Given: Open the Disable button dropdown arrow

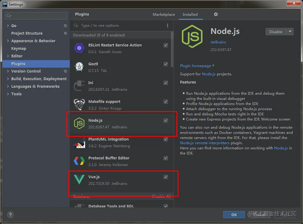Looking at the screenshot, I should pyautogui.click(x=290, y=32).
